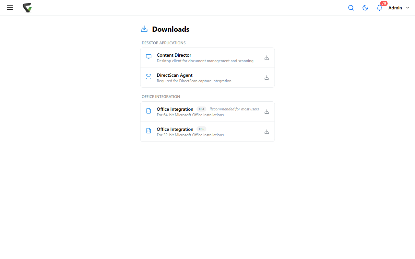Screen dimensions: 415x259
Task: Toggle dark mode with the moon icon
Action: point(365,8)
